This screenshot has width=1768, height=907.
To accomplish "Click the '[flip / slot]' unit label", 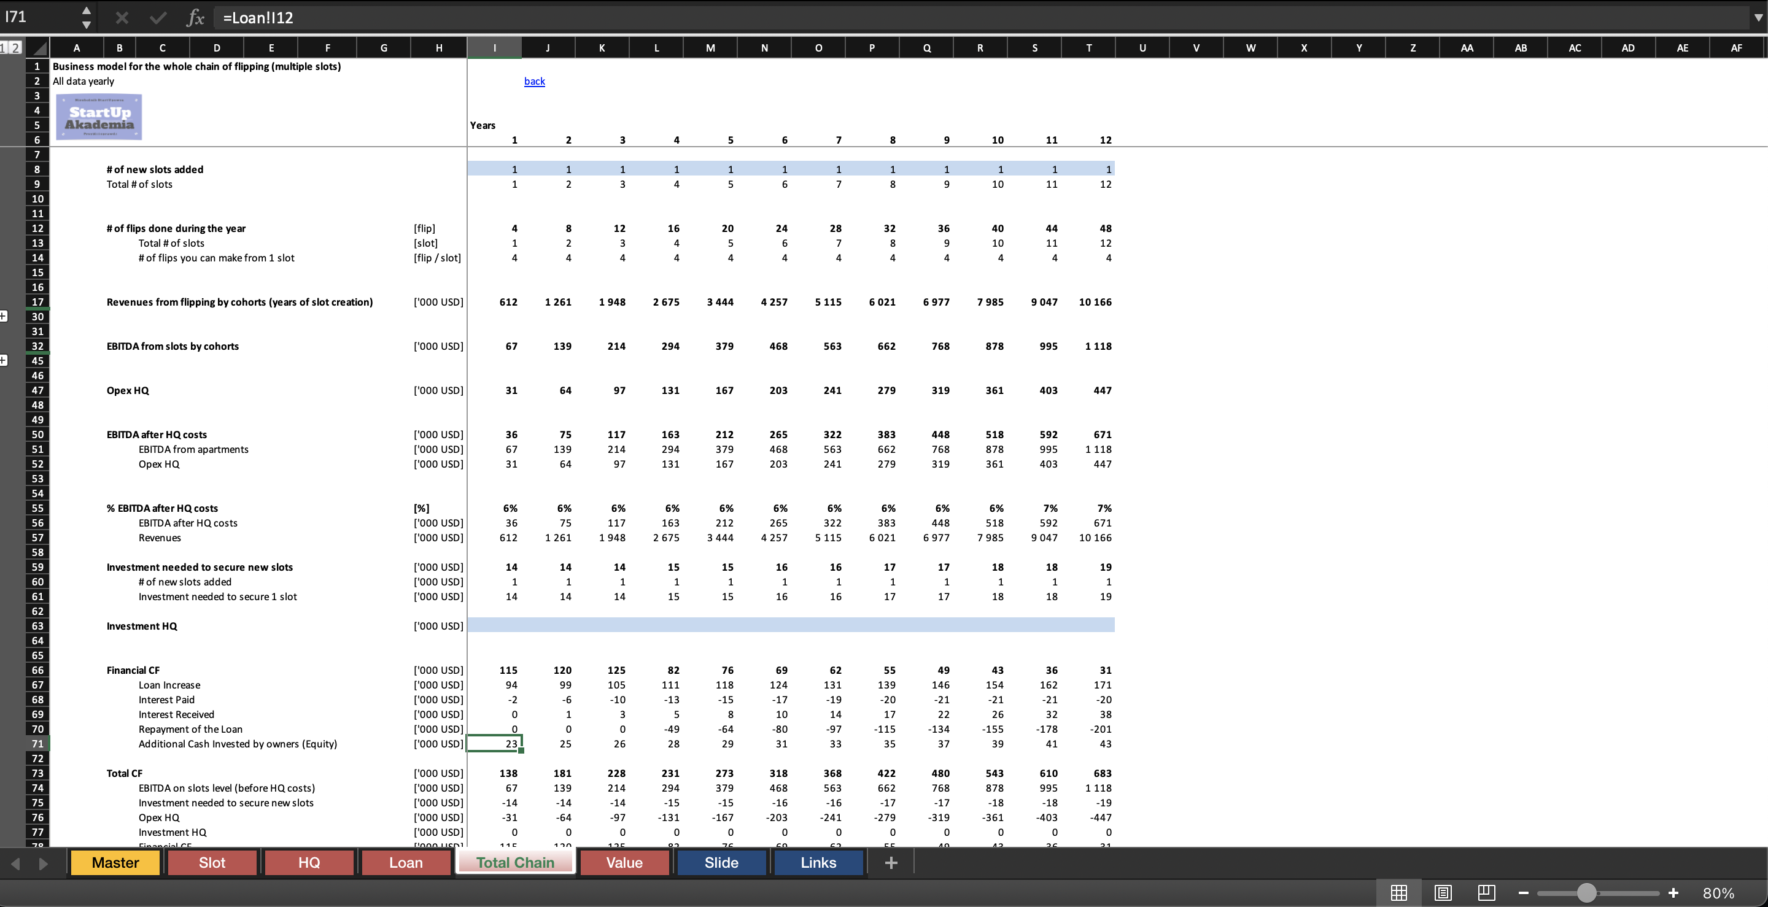I will [437, 258].
